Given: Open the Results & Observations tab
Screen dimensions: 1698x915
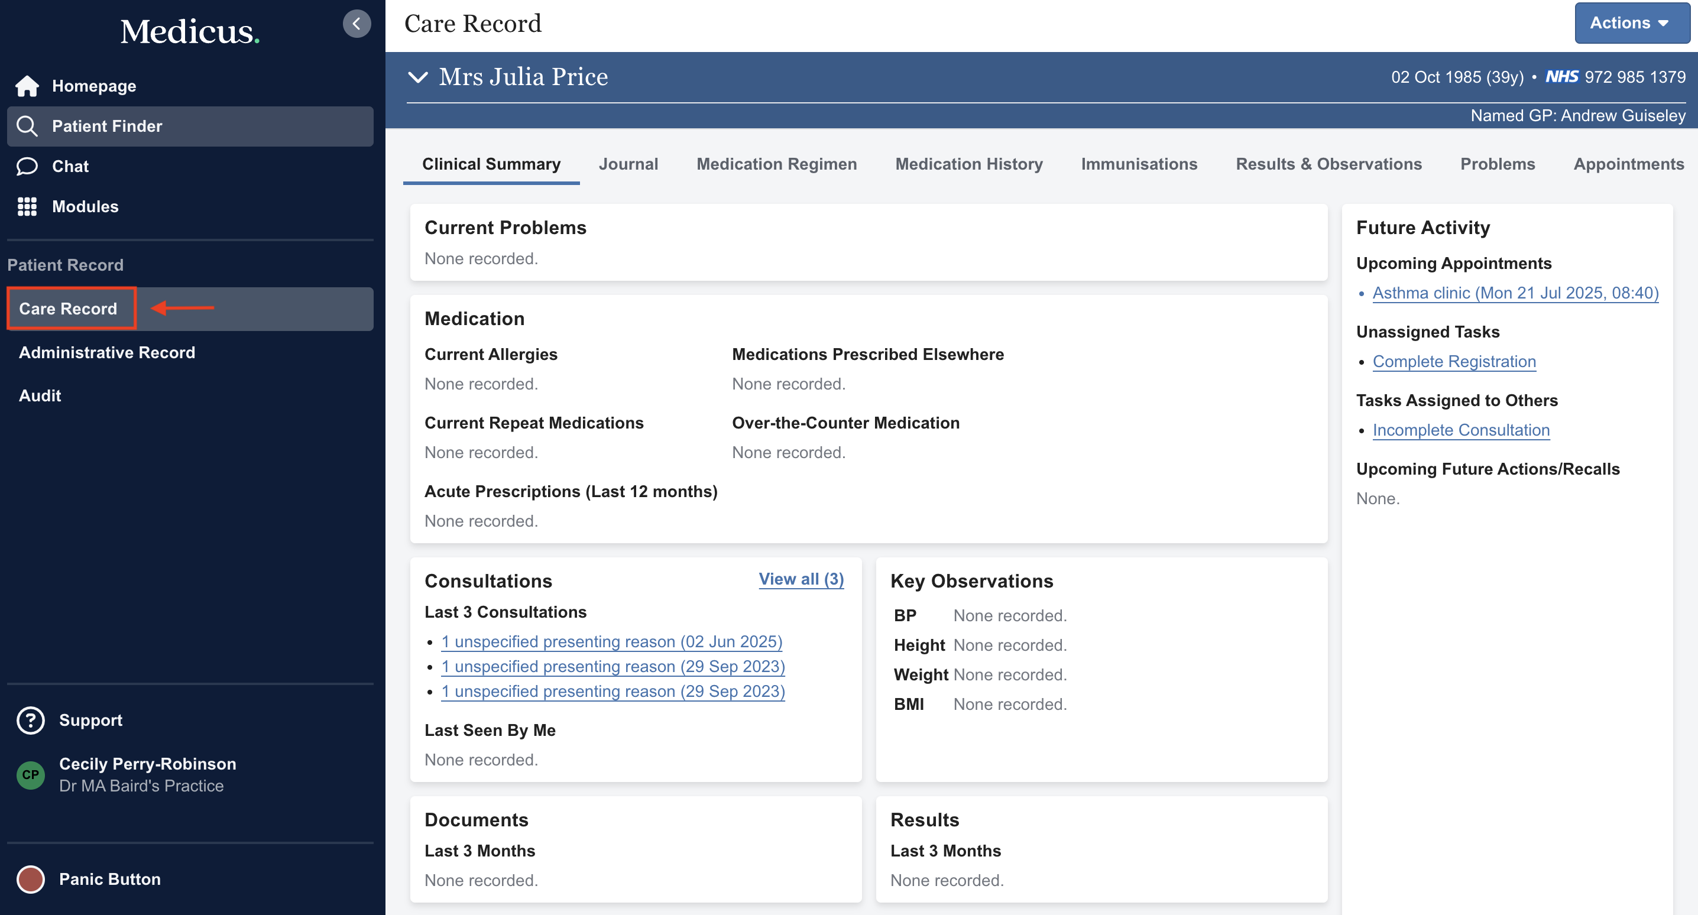Looking at the screenshot, I should coord(1328,164).
